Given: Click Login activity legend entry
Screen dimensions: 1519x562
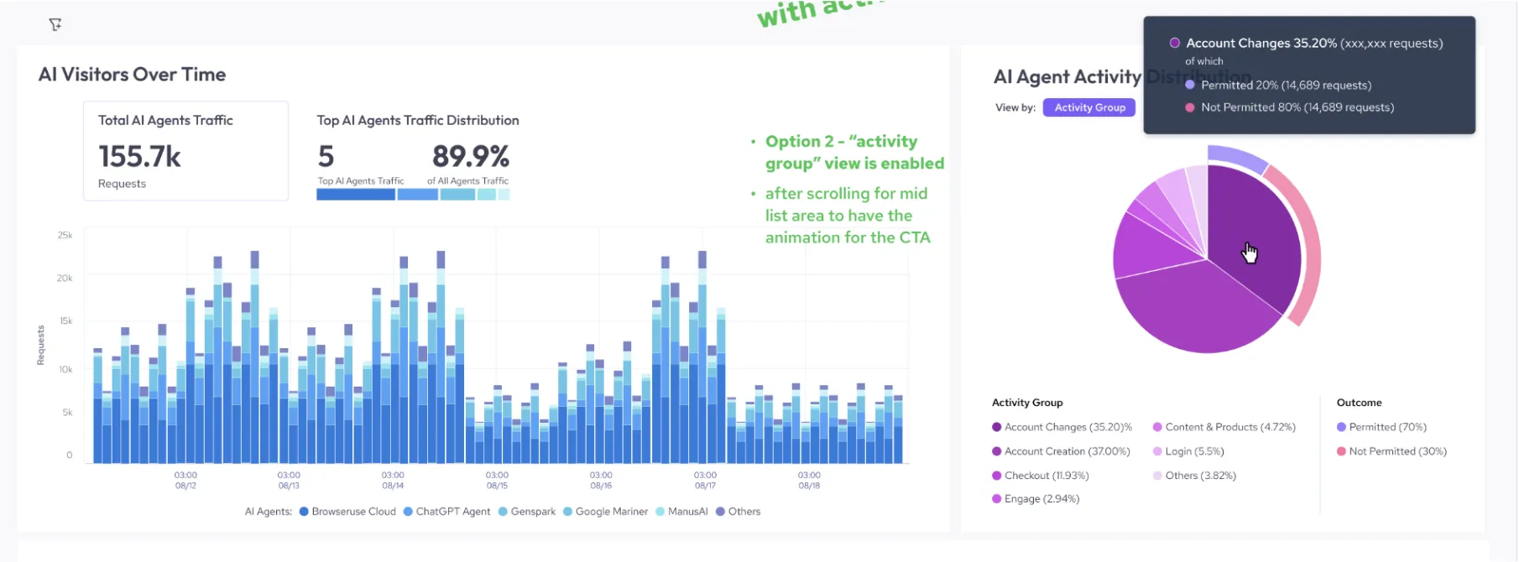Looking at the screenshot, I should [1188, 451].
